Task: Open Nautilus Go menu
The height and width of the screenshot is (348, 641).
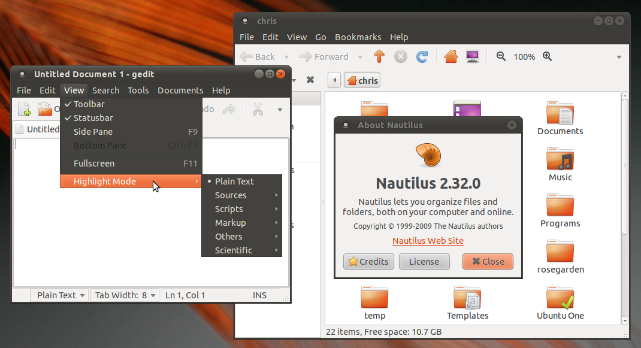Action: click(320, 37)
